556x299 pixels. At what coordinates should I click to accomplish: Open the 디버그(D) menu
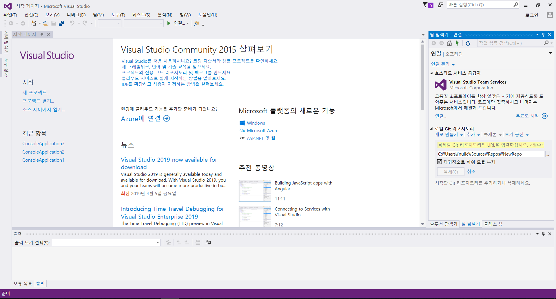tap(76, 15)
